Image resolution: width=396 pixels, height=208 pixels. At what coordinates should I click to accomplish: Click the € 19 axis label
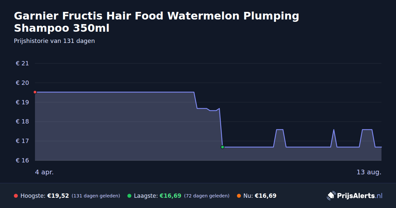22,102
